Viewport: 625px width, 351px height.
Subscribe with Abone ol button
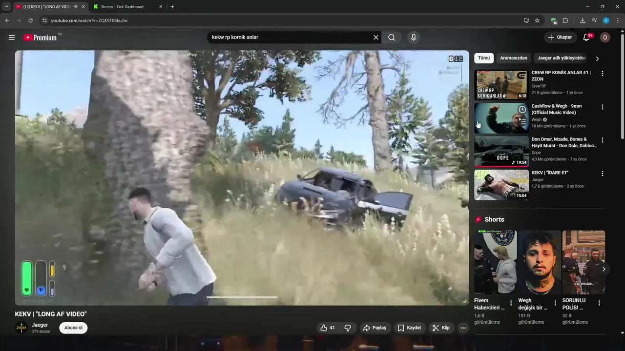point(73,328)
